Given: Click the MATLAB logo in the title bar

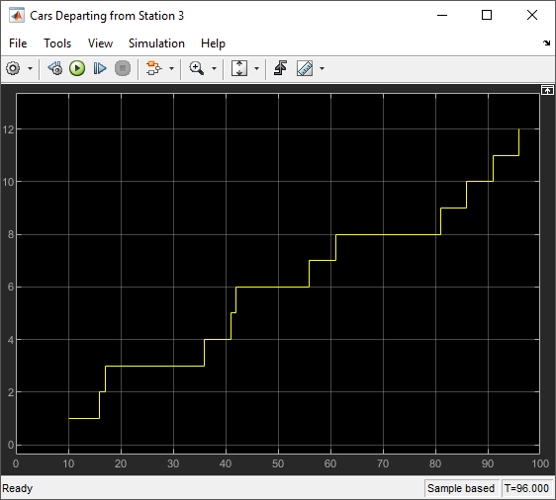Looking at the screenshot, I should tap(17, 16).
